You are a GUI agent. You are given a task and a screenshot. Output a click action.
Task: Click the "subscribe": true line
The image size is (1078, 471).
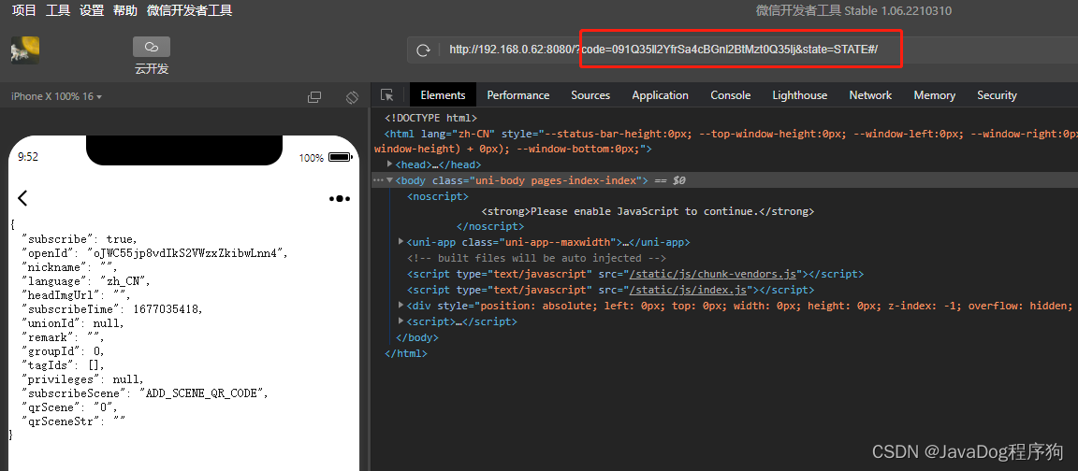(x=80, y=239)
